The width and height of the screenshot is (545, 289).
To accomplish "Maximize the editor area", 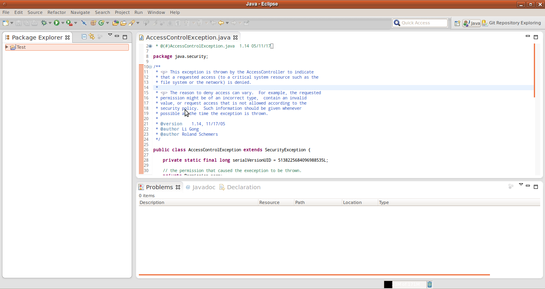I will coord(536,37).
